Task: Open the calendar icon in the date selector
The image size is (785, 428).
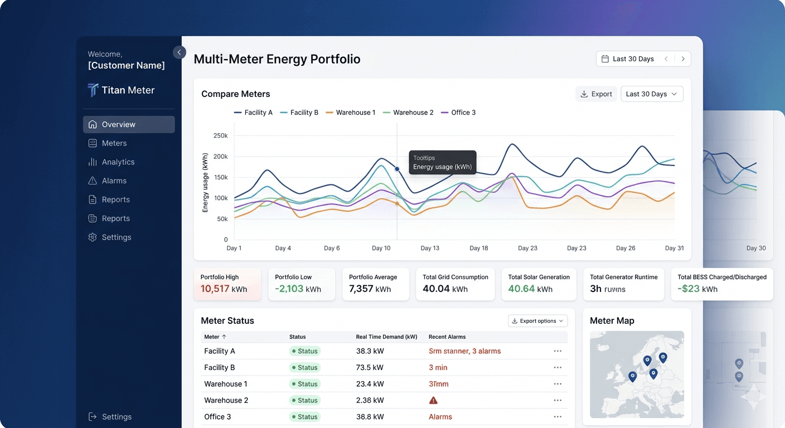Action: (x=605, y=59)
